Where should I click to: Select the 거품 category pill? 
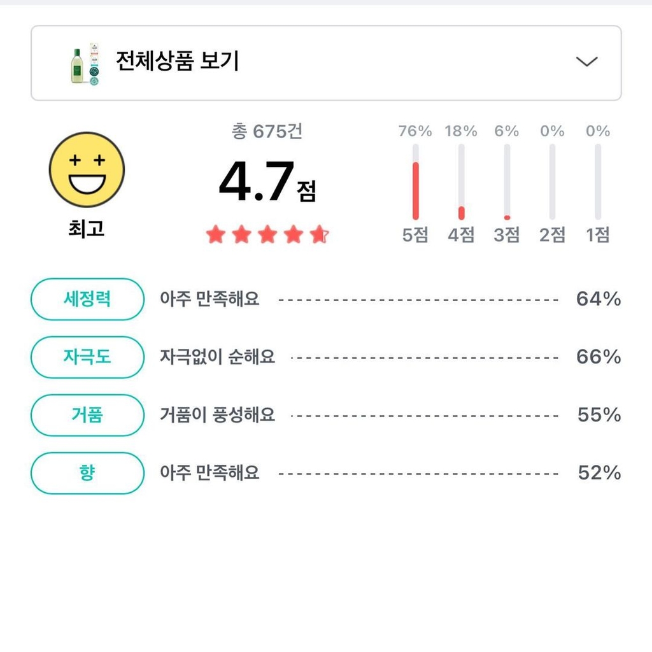87,415
